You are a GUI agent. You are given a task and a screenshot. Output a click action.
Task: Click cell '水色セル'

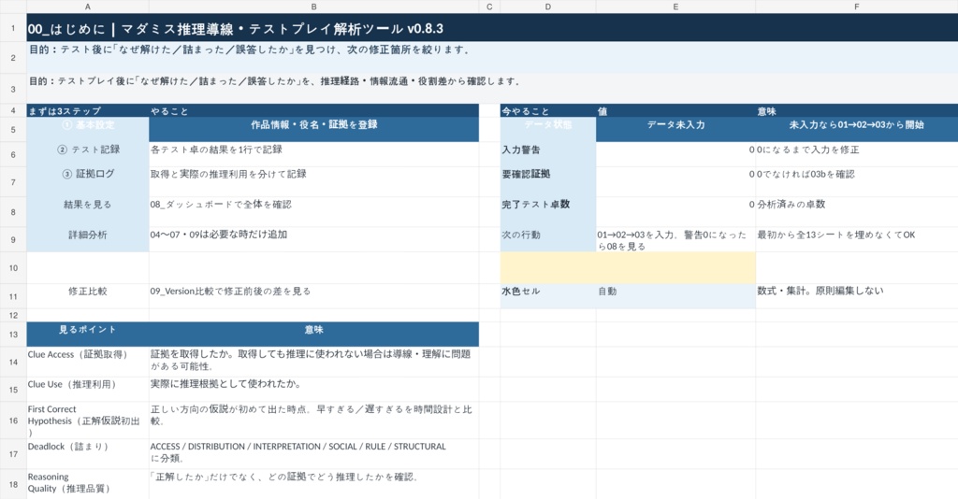(548, 296)
